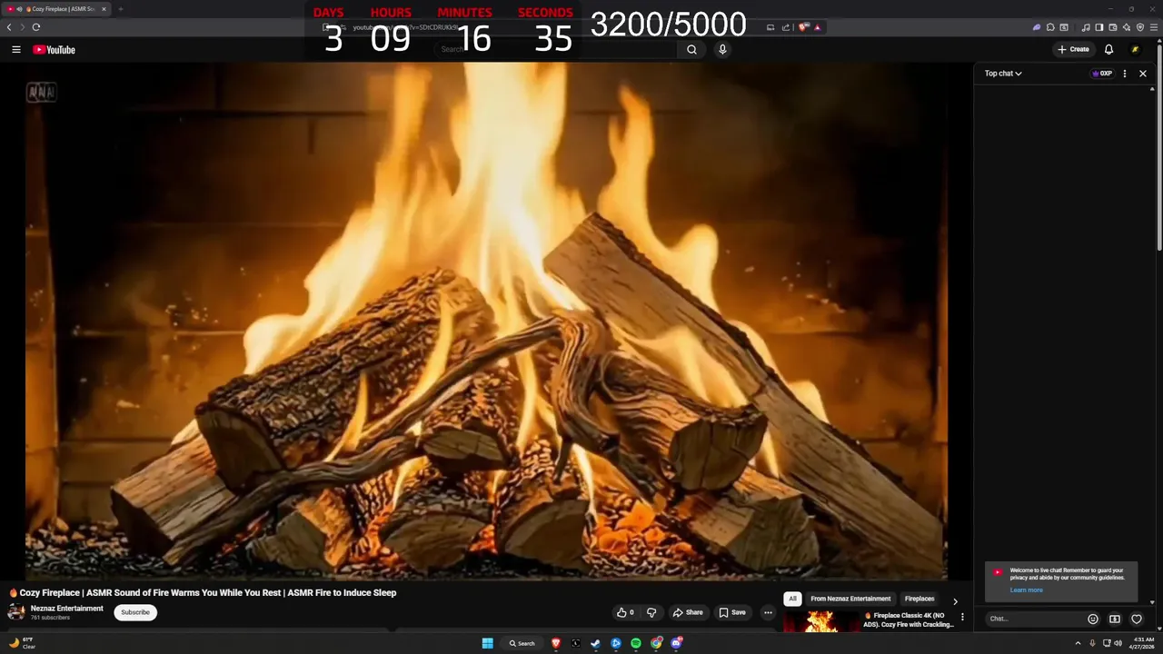
Task: Close the Cozy Fireplace browser tab
Action: pyautogui.click(x=104, y=9)
